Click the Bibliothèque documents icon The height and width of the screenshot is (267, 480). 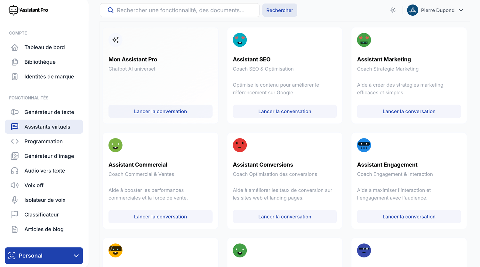[x=15, y=62]
